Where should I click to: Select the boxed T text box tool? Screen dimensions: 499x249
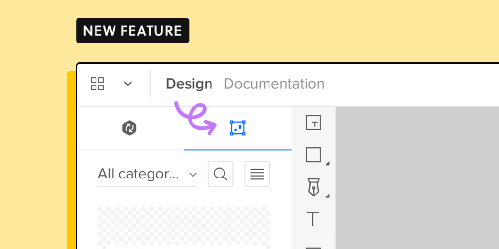tap(313, 123)
